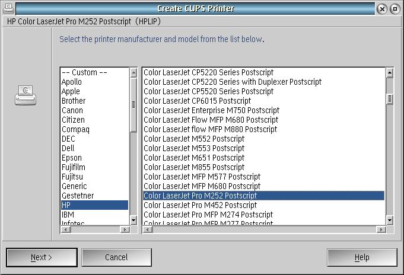Select Generic in the manufacturer list
The image size is (404, 275).
click(x=94, y=186)
